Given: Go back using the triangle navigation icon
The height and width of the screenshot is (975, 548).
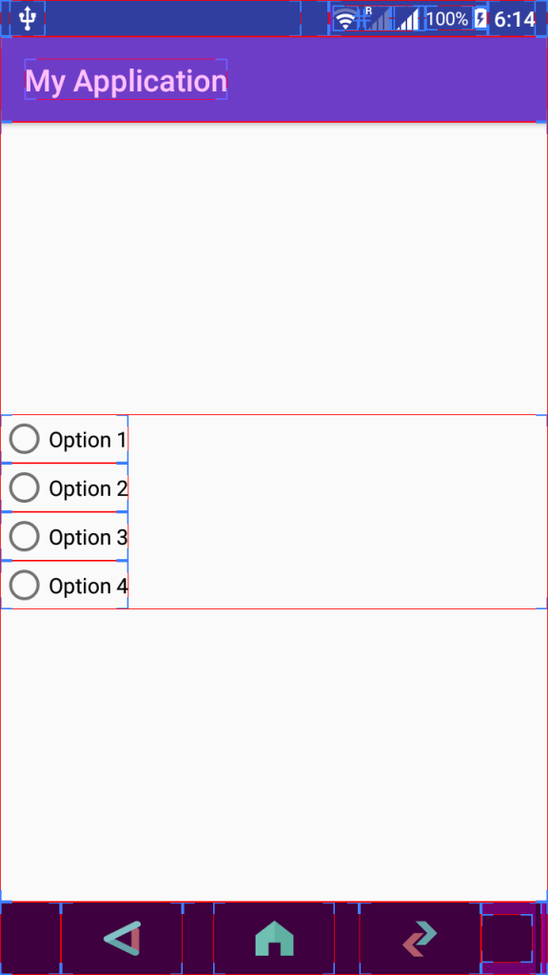Looking at the screenshot, I should pyautogui.click(x=123, y=938).
